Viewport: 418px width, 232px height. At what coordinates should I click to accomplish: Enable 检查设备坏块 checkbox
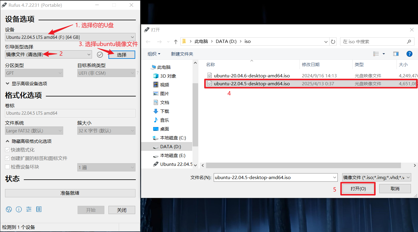click(x=8, y=167)
